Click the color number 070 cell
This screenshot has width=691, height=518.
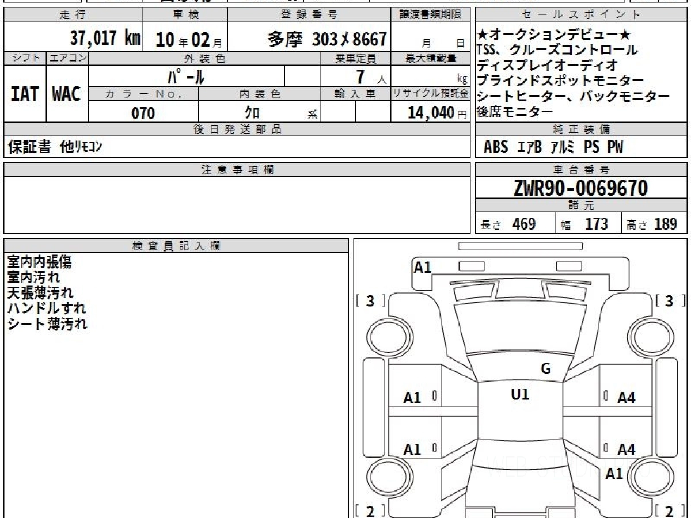point(143,113)
